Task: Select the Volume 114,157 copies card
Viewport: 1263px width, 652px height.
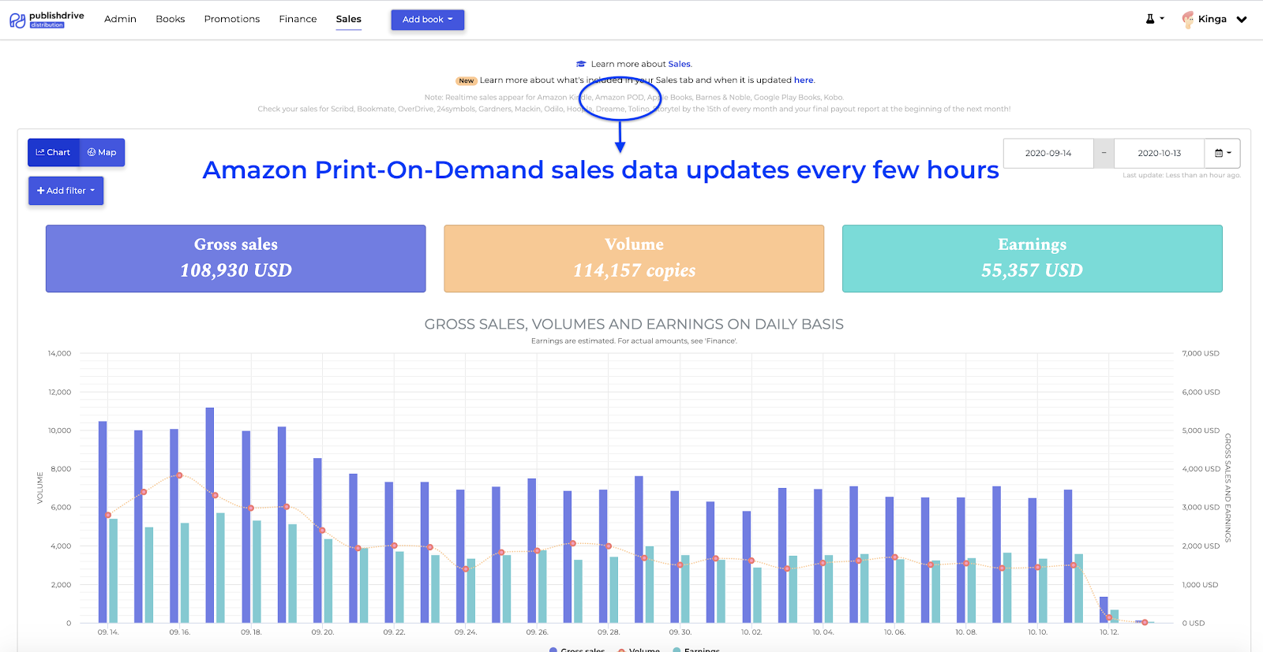Action: point(634,259)
